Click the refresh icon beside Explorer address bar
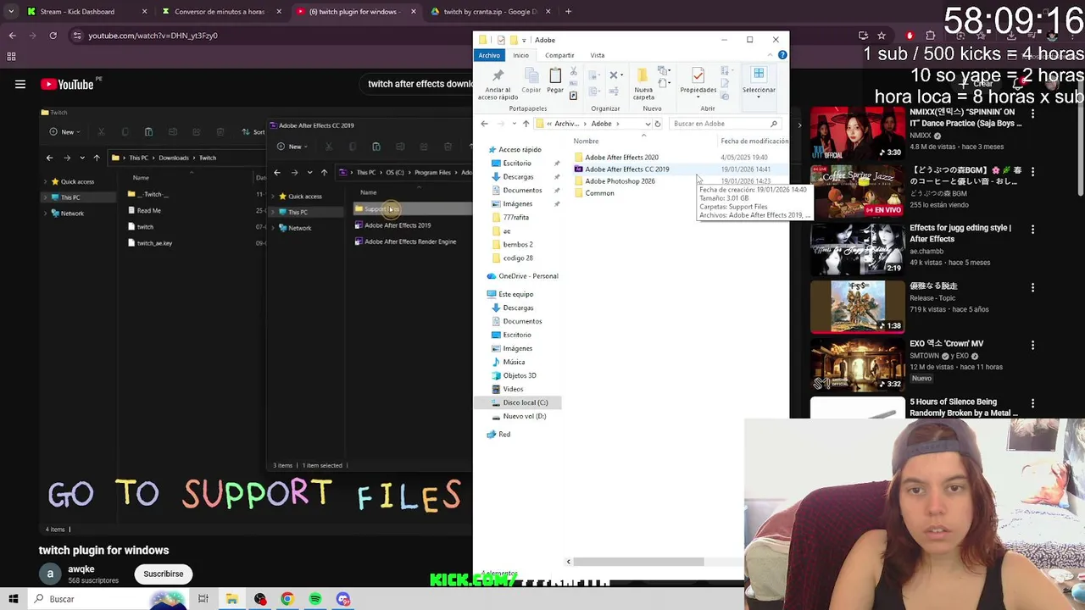 tap(657, 124)
